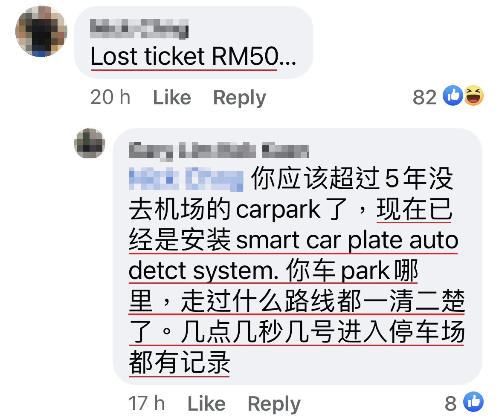The image size is (499, 420).
Task: Open the 17 h timestamp link
Action: point(146,403)
